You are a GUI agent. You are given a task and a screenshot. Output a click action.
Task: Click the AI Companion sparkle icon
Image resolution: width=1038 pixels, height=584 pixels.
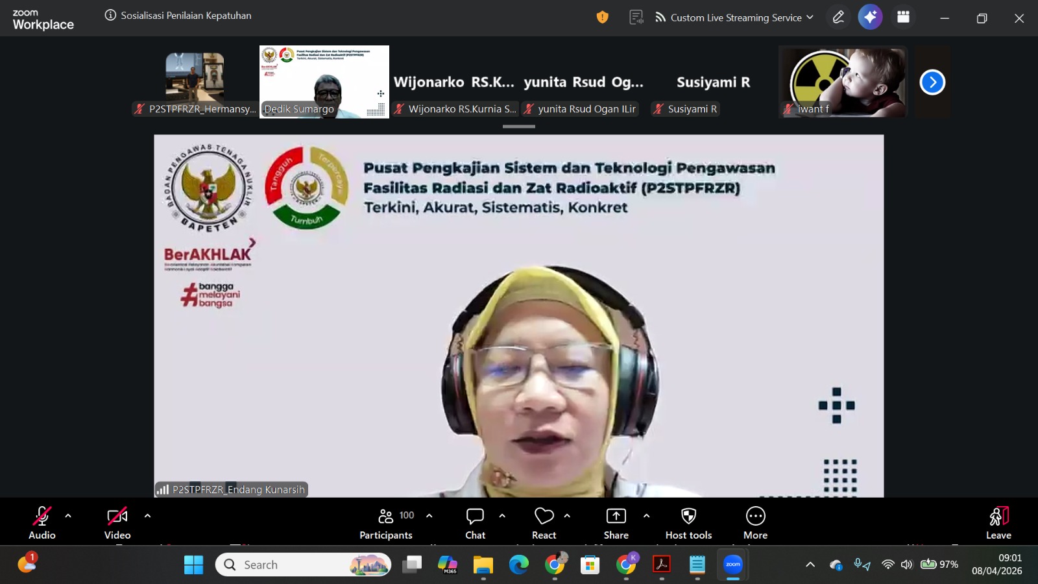(870, 18)
